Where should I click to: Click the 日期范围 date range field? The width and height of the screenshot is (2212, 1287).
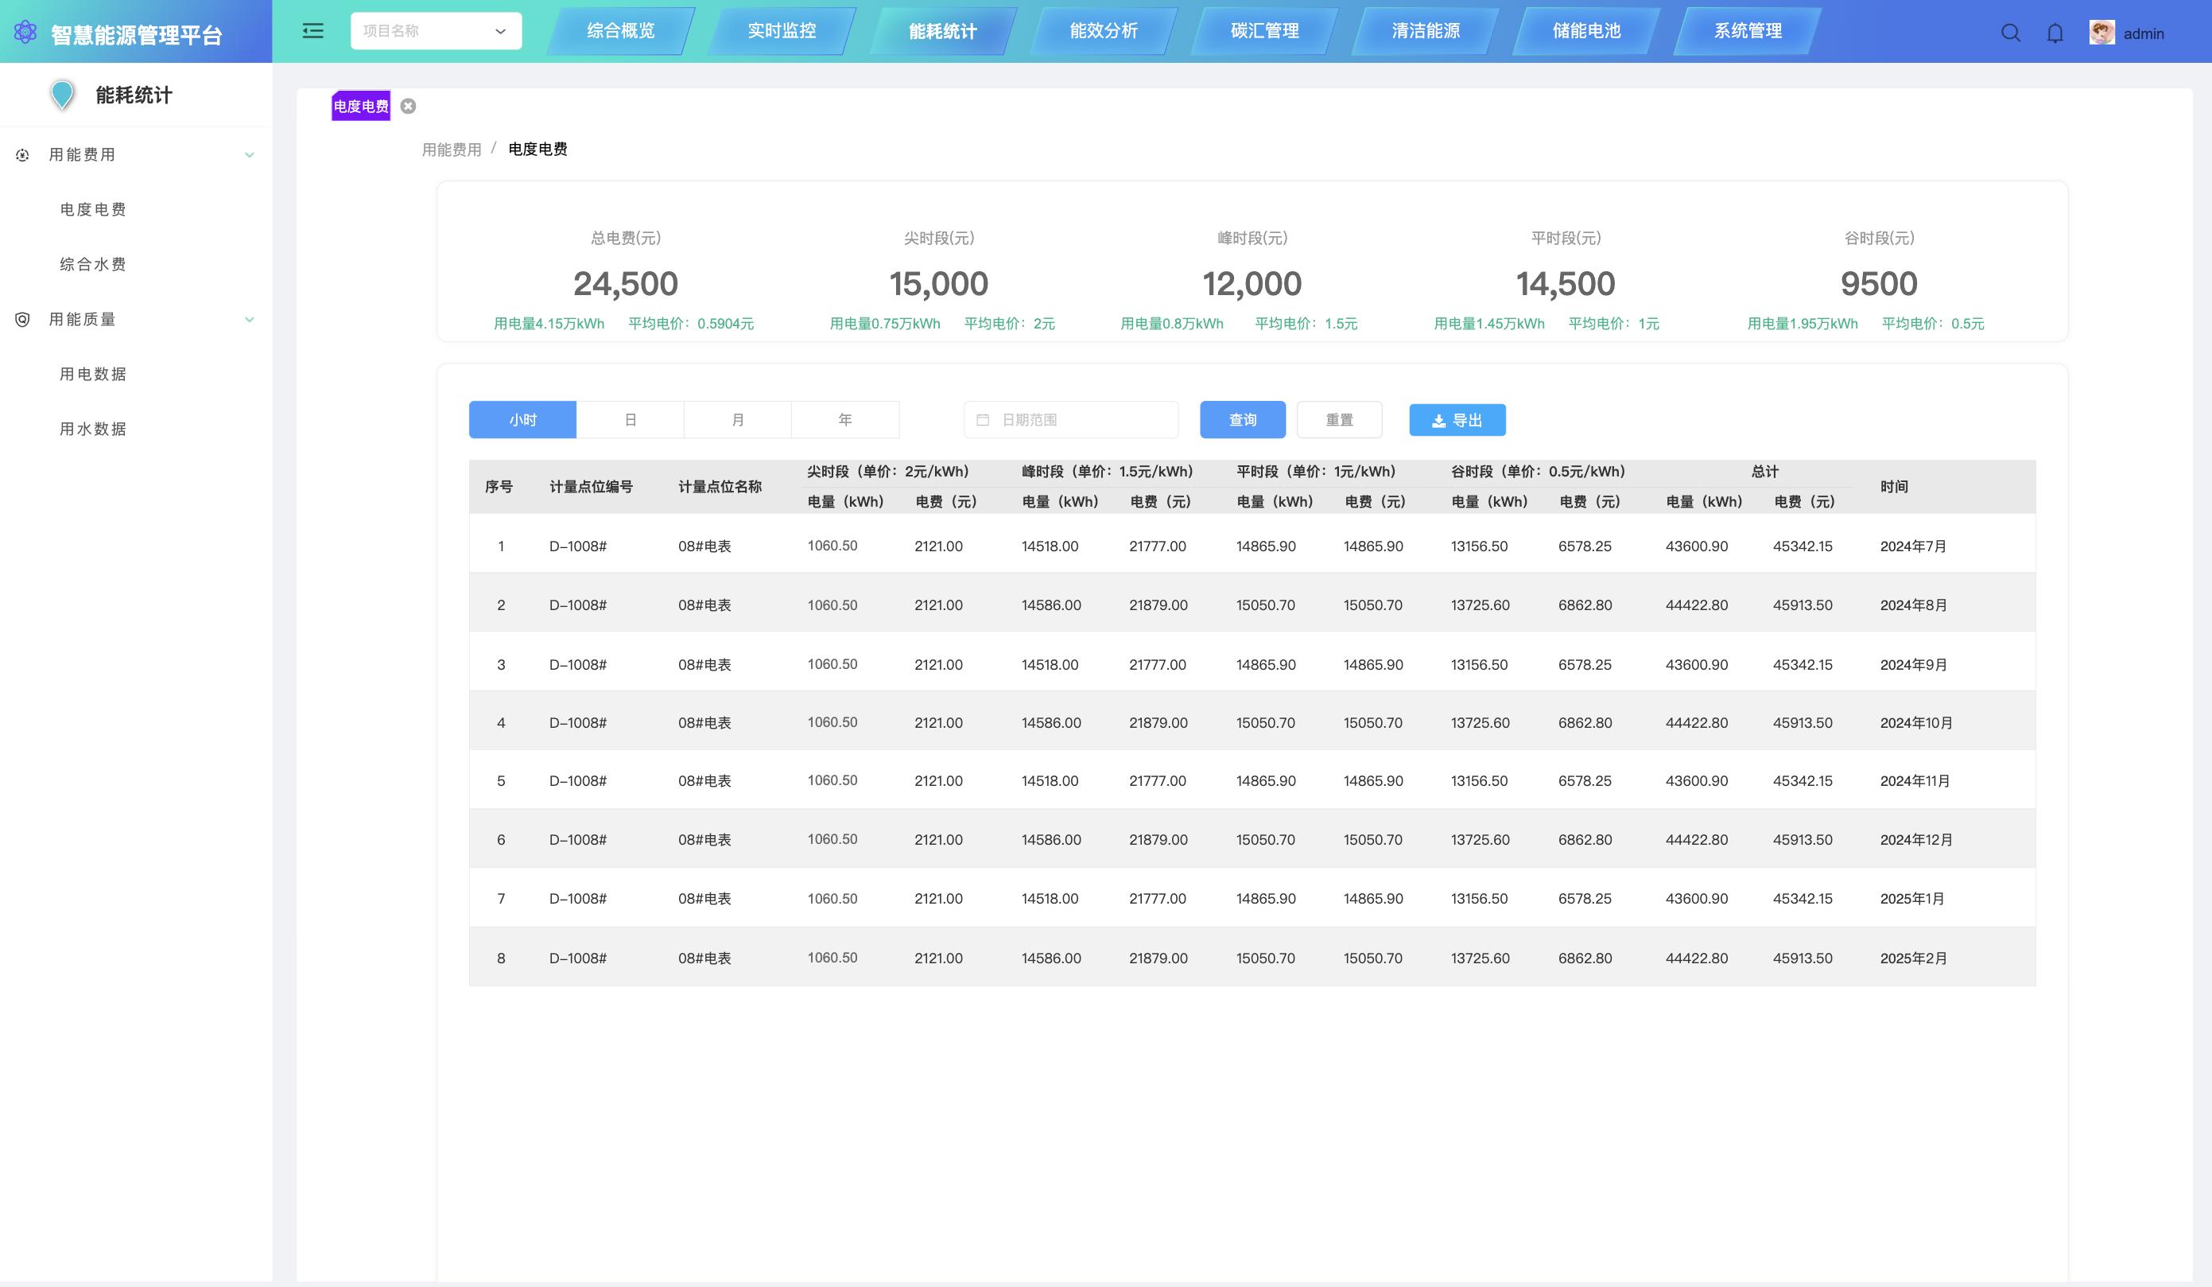[1071, 420]
